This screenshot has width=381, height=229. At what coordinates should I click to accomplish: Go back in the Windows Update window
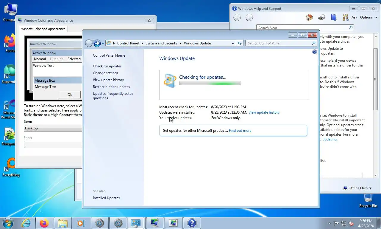point(89,44)
